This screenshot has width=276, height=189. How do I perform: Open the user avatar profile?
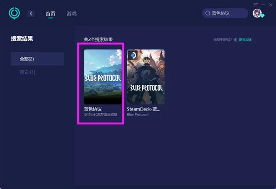[257, 13]
